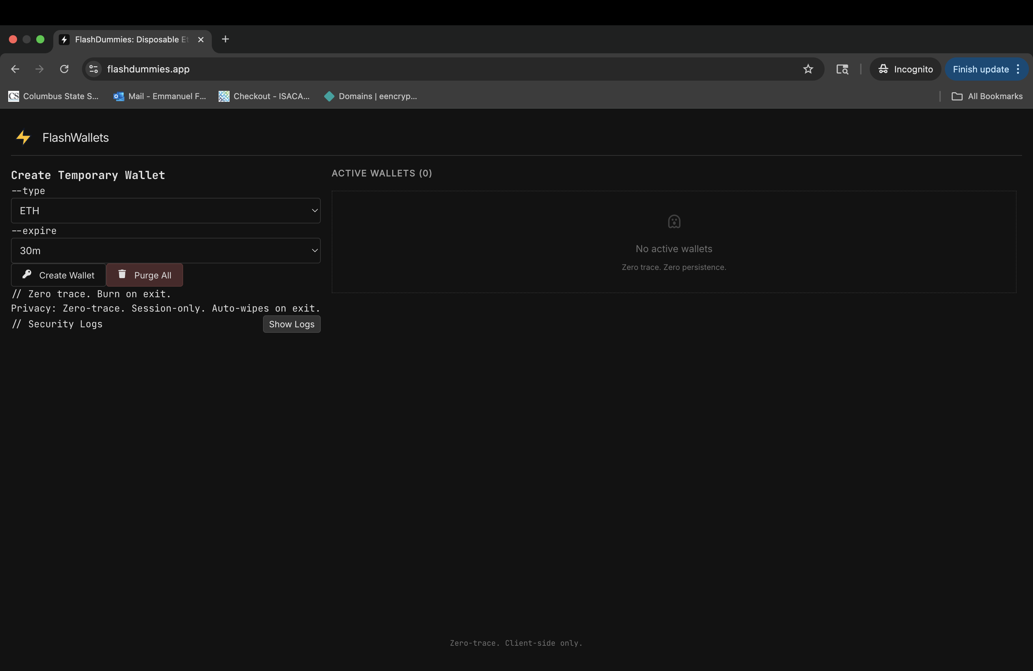Expand the ETH wallet type dropdown
The height and width of the screenshot is (671, 1033).
165,210
